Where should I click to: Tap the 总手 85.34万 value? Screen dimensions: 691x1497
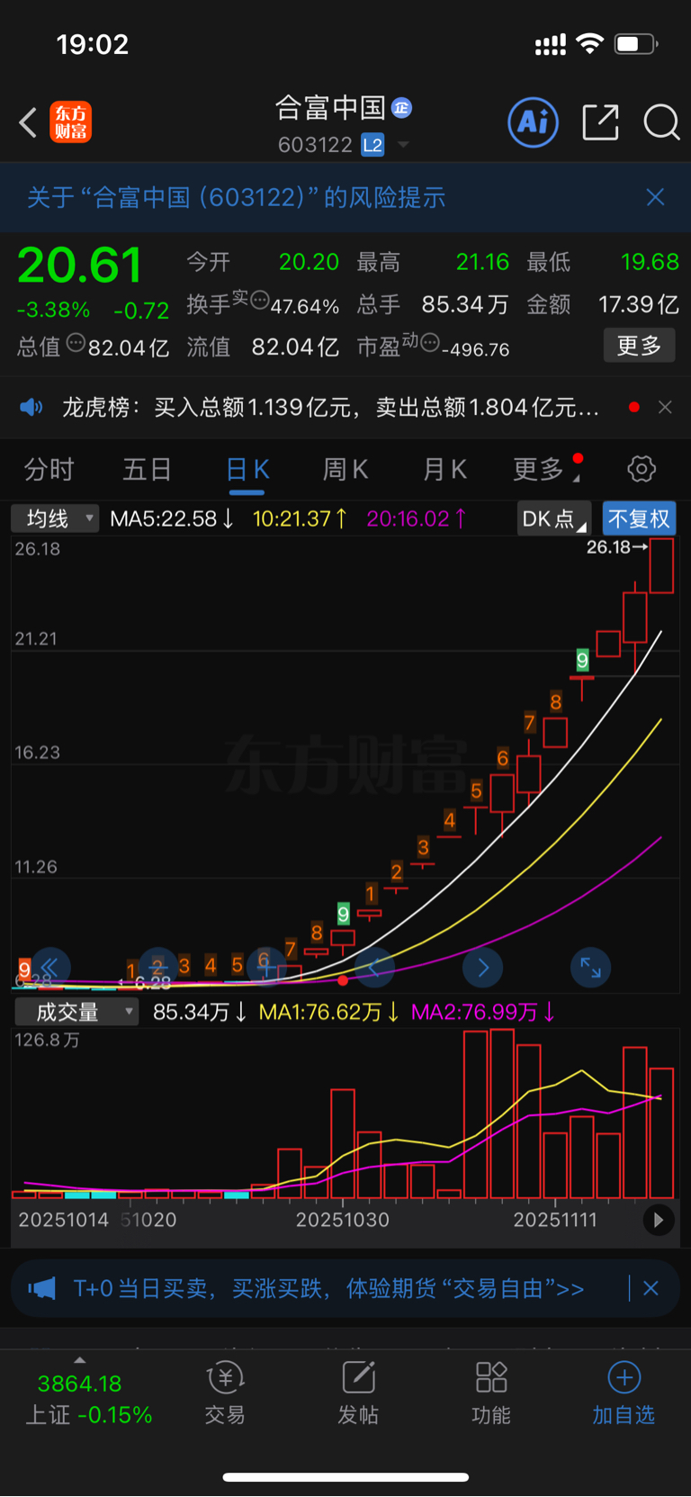pos(465,304)
